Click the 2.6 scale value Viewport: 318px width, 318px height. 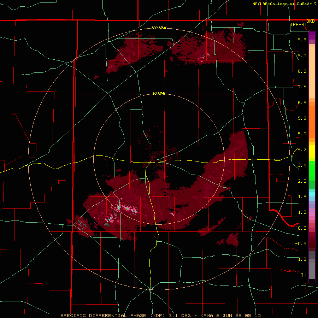[302, 181]
